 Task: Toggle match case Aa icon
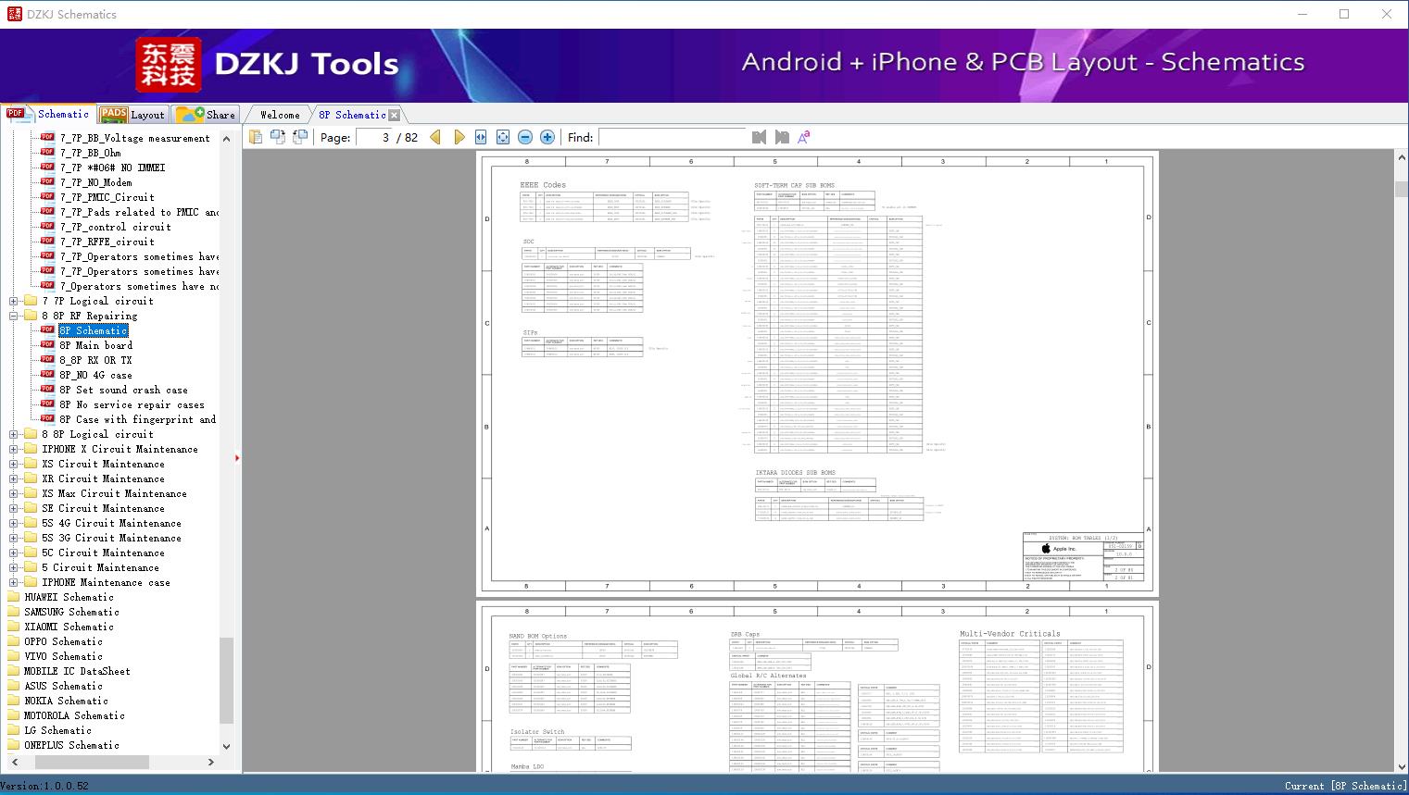tap(804, 137)
